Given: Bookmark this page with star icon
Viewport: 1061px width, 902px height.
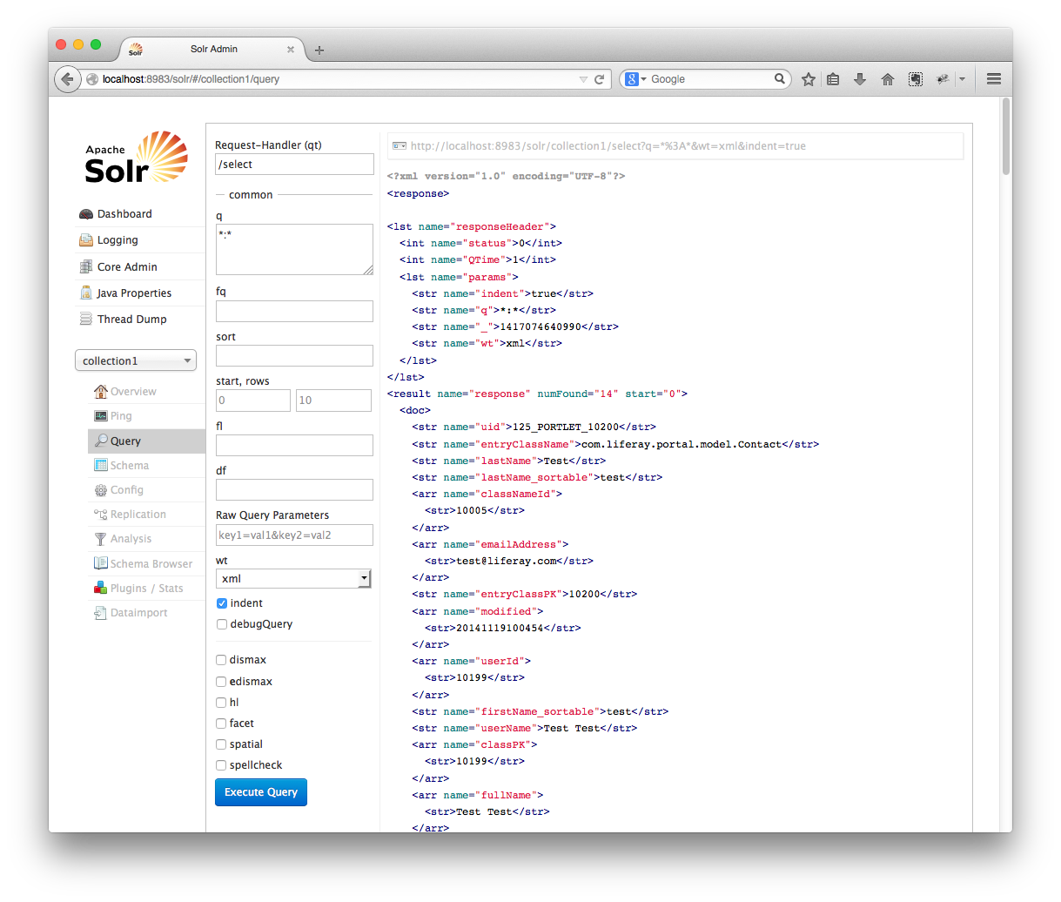Looking at the screenshot, I should [x=809, y=79].
